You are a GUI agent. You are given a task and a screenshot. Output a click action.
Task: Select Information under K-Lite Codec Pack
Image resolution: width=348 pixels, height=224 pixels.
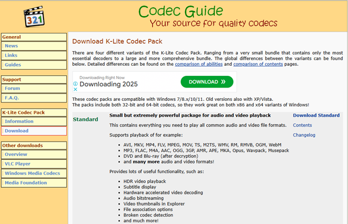tap(19, 121)
